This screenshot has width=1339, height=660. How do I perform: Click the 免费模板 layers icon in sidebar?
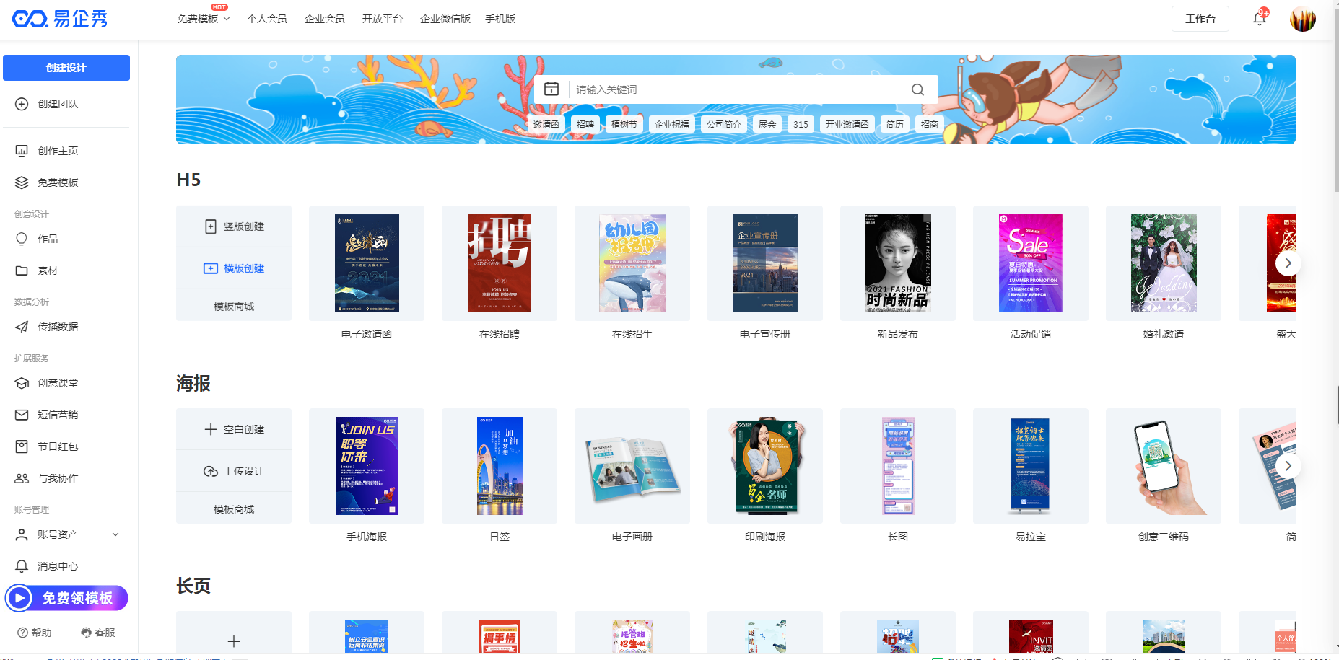pos(22,182)
